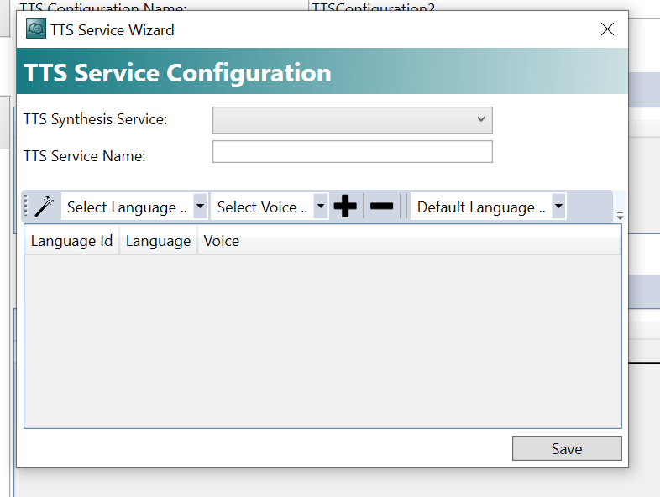This screenshot has height=497, width=660.
Task: Sort by the Language Id column
Action: point(72,241)
